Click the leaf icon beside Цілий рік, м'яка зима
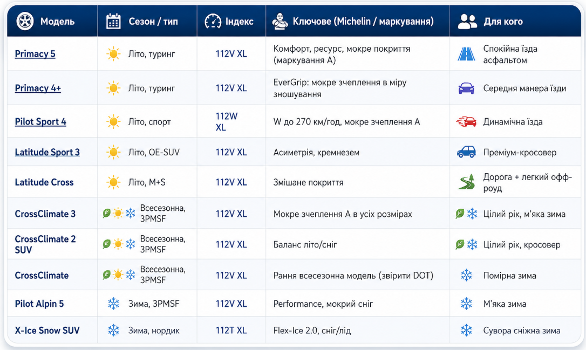Image resolution: width=586 pixels, height=350 pixels. tap(460, 214)
